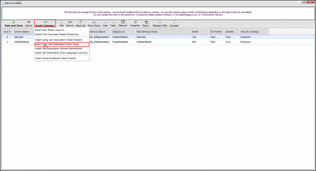Choose Insert Using Employee Token Wizard

coord(55,58)
